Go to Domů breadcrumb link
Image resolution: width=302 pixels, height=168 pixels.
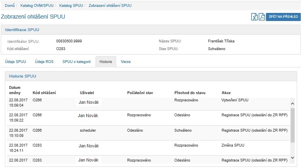pyautogui.click(x=10, y=6)
